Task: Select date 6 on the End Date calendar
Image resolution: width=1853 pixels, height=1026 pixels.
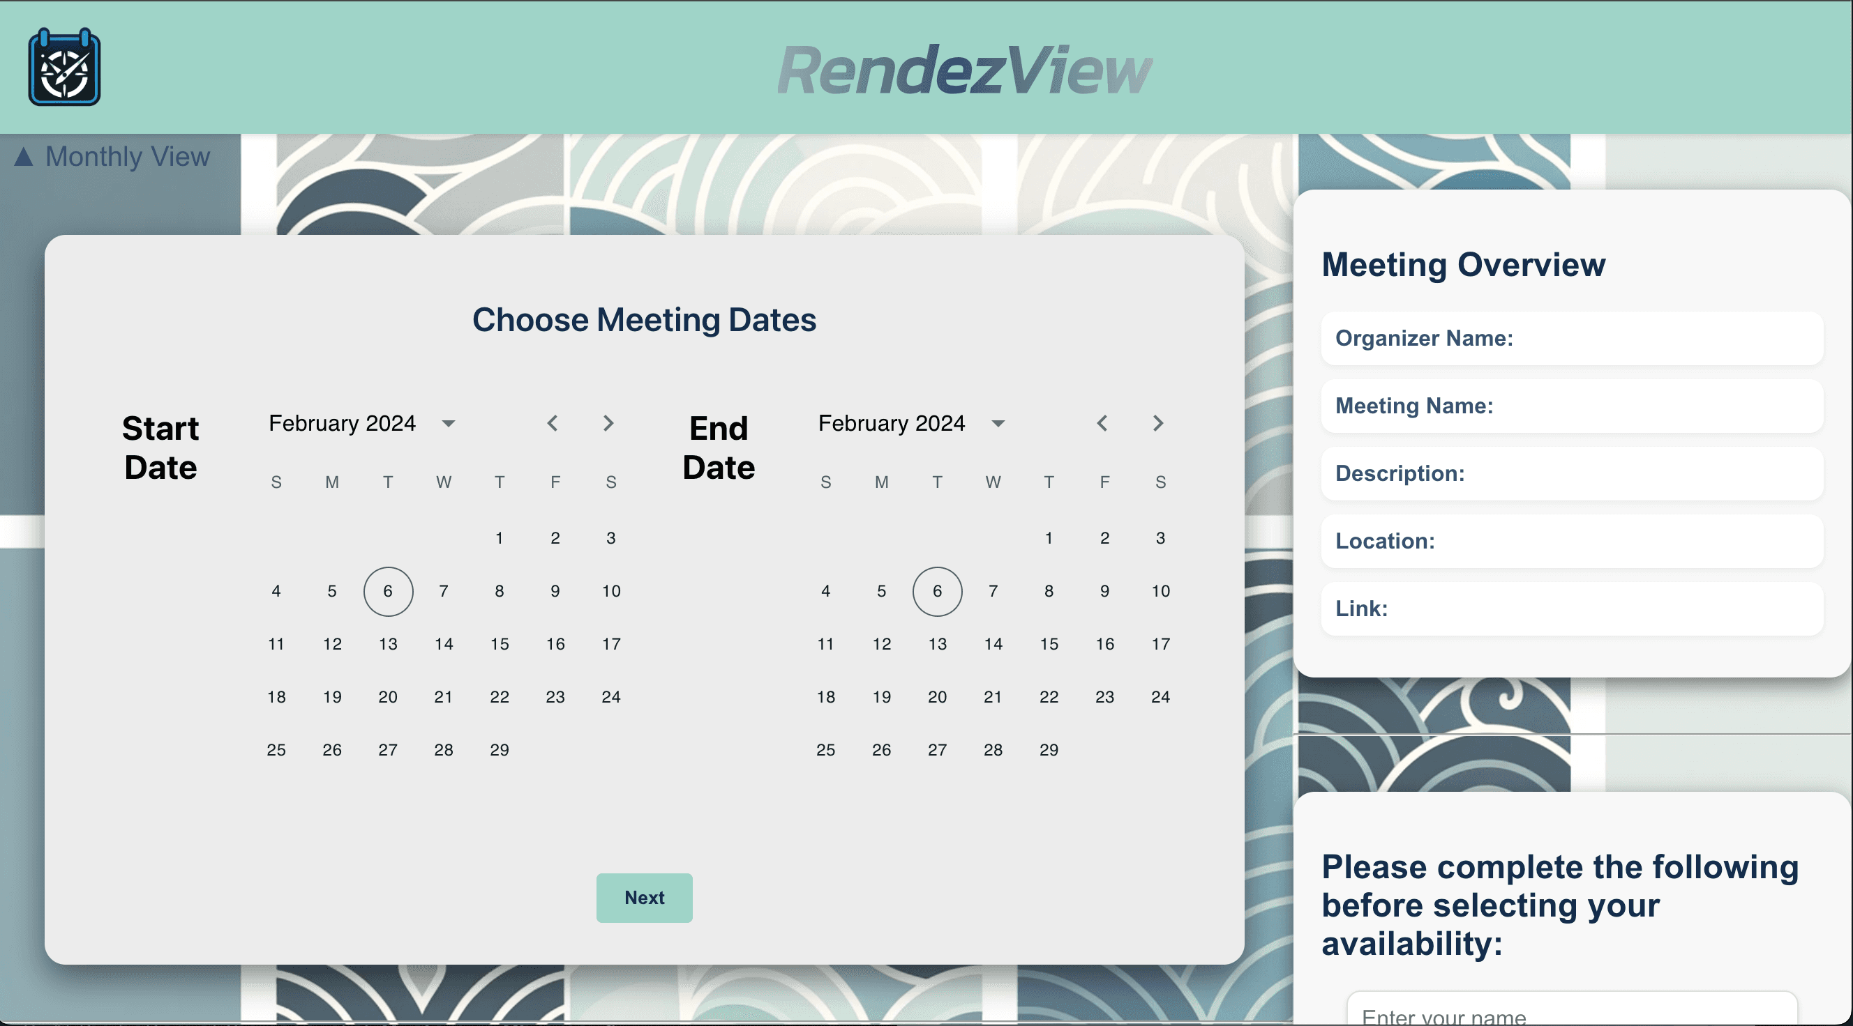Action: (938, 590)
